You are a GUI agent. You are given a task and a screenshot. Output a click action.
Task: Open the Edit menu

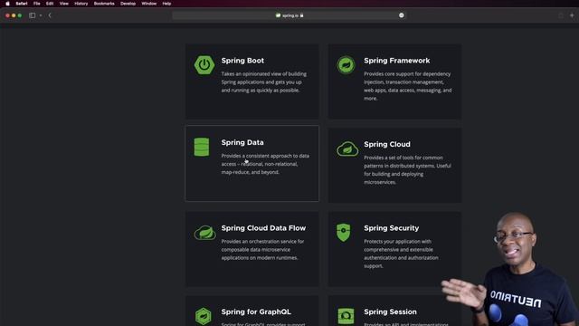point(50,4)
